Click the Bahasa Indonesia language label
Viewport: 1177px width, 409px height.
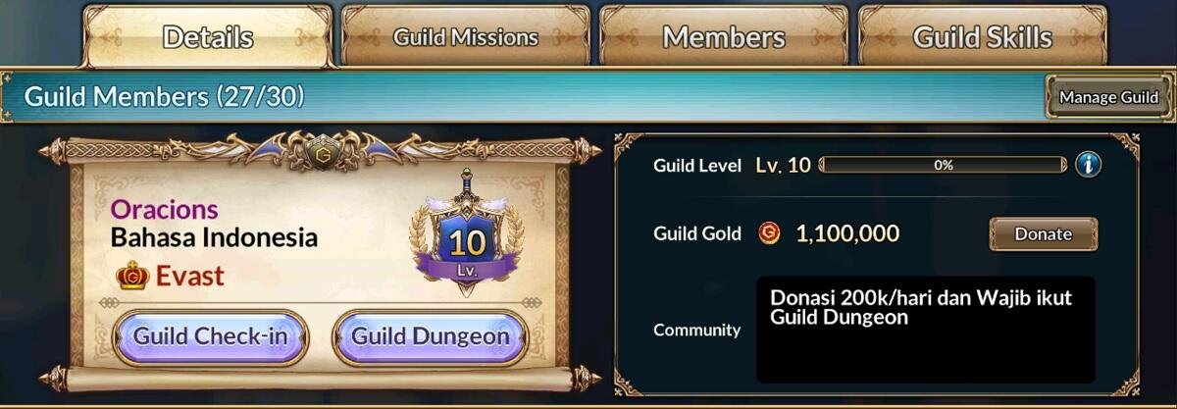click(x=214, y=237)
